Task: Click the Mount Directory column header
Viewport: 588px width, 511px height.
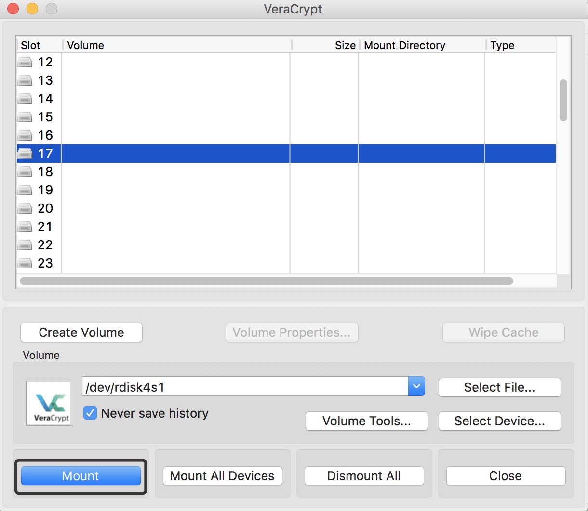Action: [x=423, y=45]
